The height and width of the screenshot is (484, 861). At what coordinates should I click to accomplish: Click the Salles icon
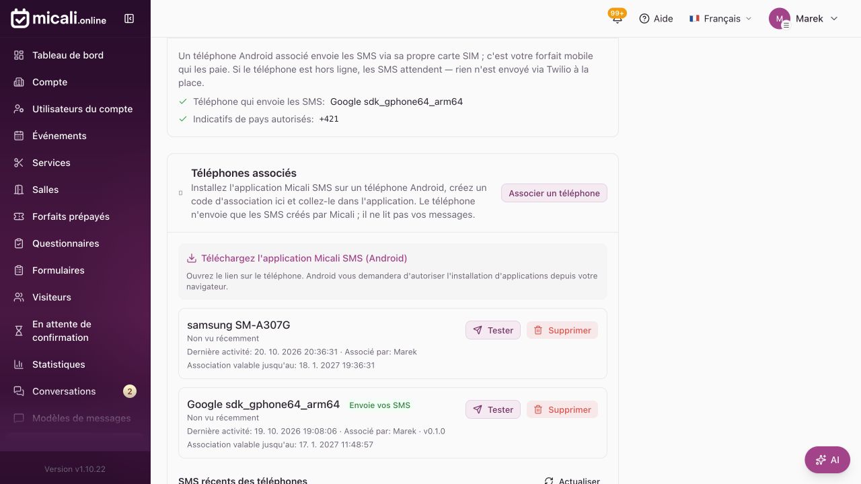tap(19, 190)
